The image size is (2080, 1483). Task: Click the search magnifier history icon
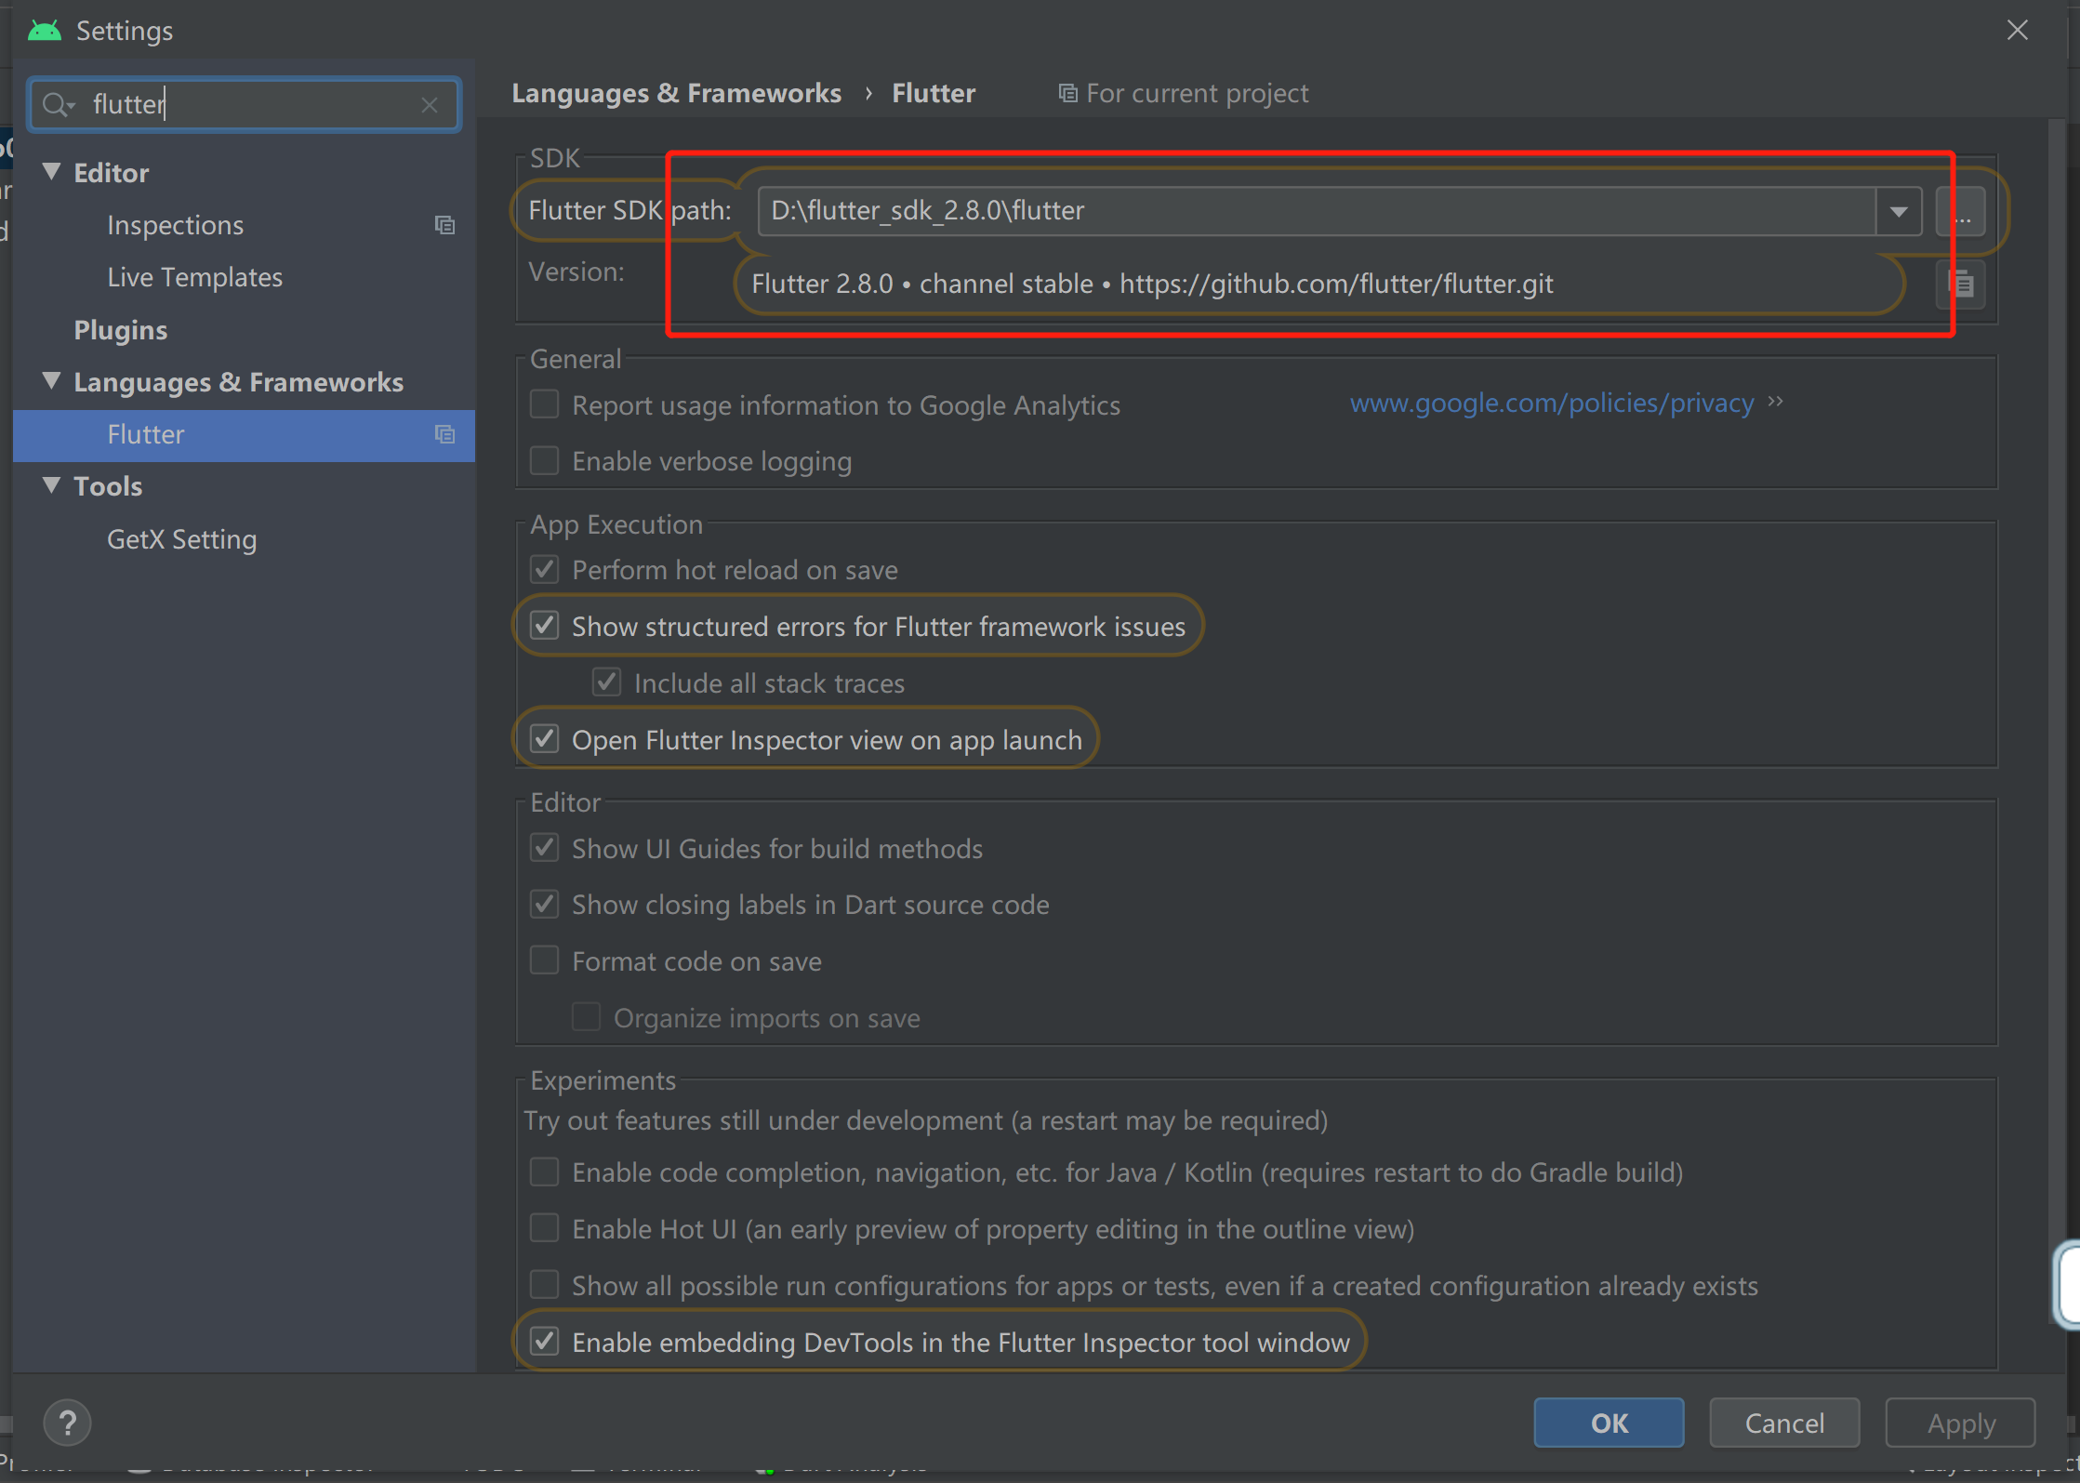(59, 105)
